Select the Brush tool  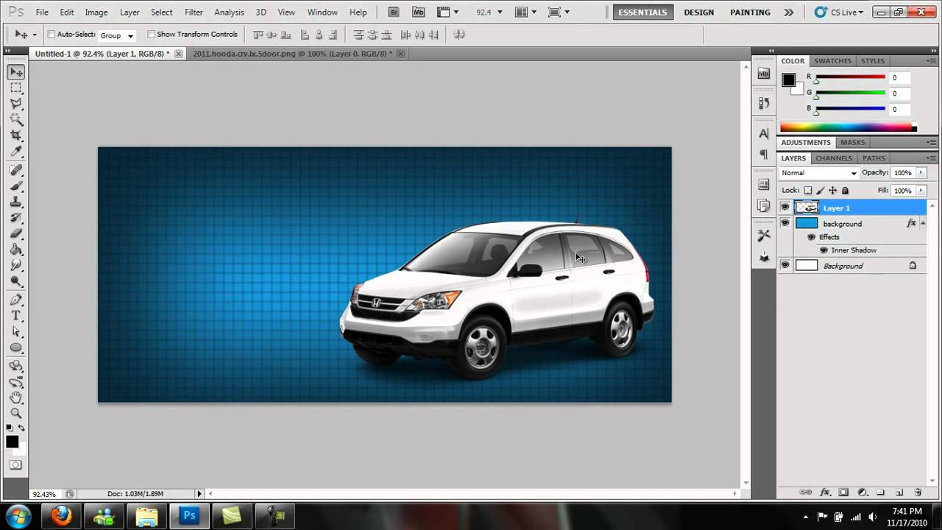click(15, 185)
